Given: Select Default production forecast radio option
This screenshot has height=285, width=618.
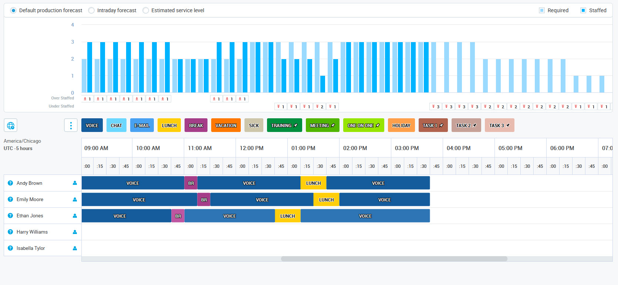Looking at the screenshot, I should tap(13, 10).
